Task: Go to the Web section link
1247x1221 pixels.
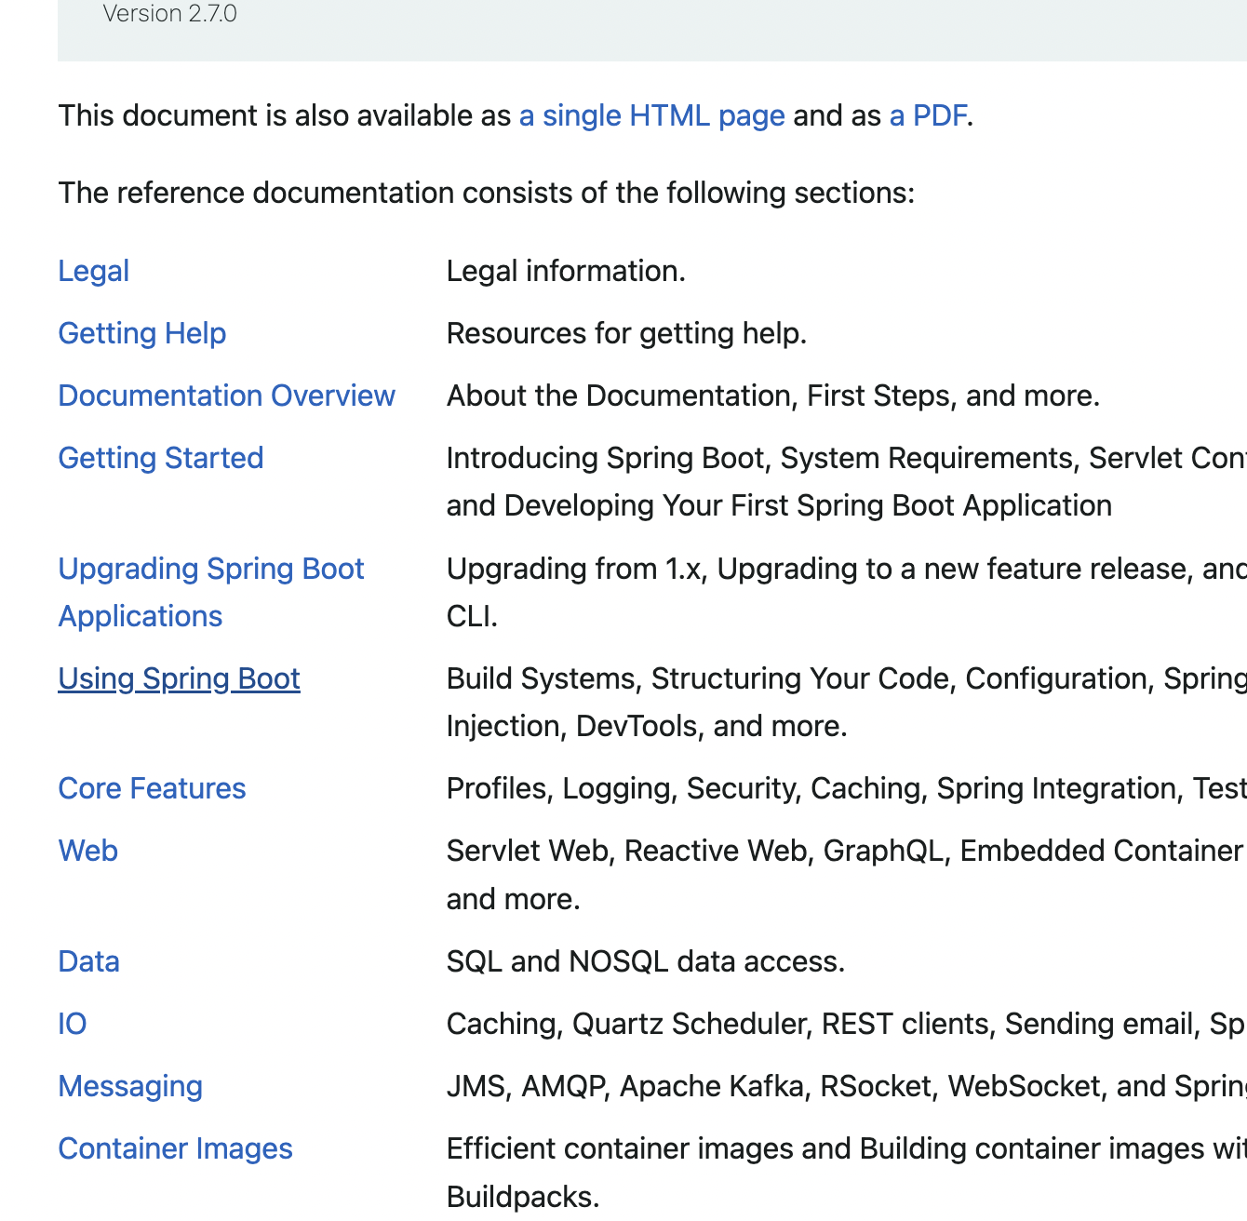Action: click(87, 851)
